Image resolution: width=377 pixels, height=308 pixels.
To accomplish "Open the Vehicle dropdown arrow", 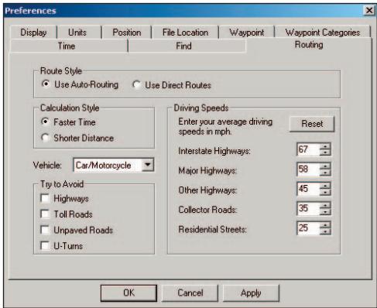I will point(148,165).
